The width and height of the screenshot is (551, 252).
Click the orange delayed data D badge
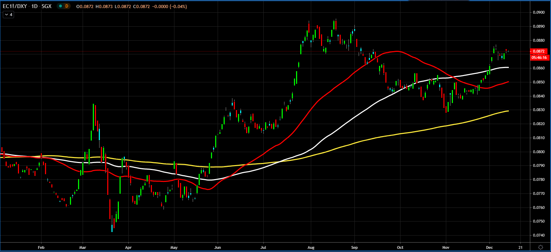tap(67, 6)
